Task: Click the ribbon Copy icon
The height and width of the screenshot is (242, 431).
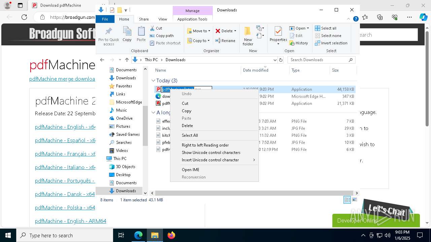Action: 127,34
